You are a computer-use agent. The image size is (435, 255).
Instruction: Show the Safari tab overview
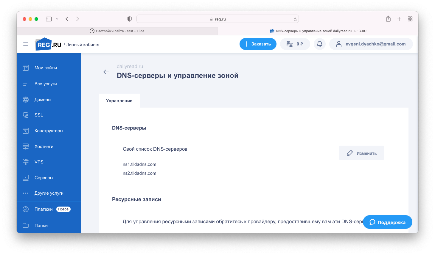410,19
